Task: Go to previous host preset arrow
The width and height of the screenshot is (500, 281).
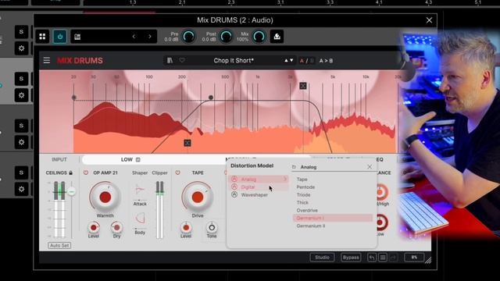Action: pos(134,37)
